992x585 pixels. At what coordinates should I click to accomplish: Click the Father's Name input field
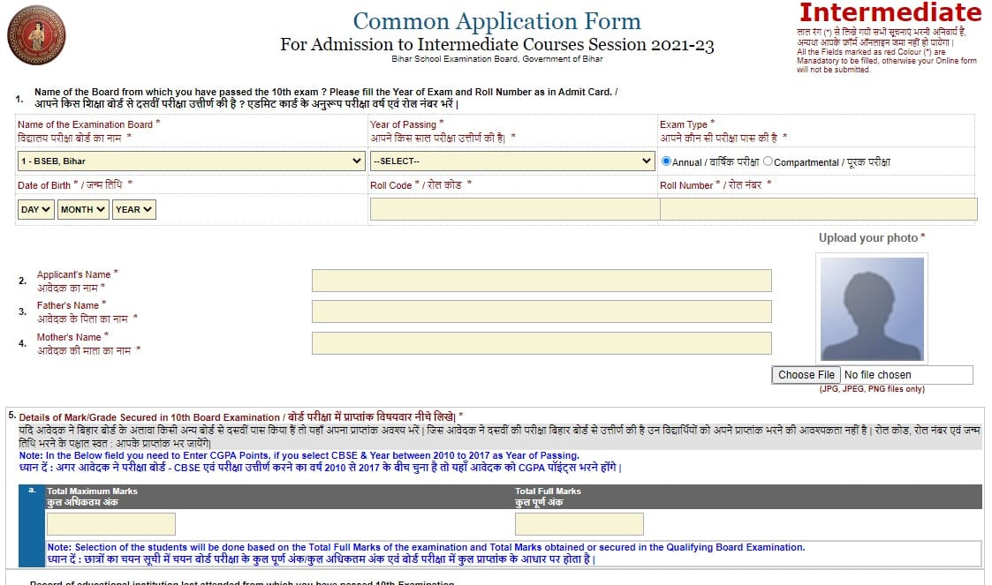541,311
